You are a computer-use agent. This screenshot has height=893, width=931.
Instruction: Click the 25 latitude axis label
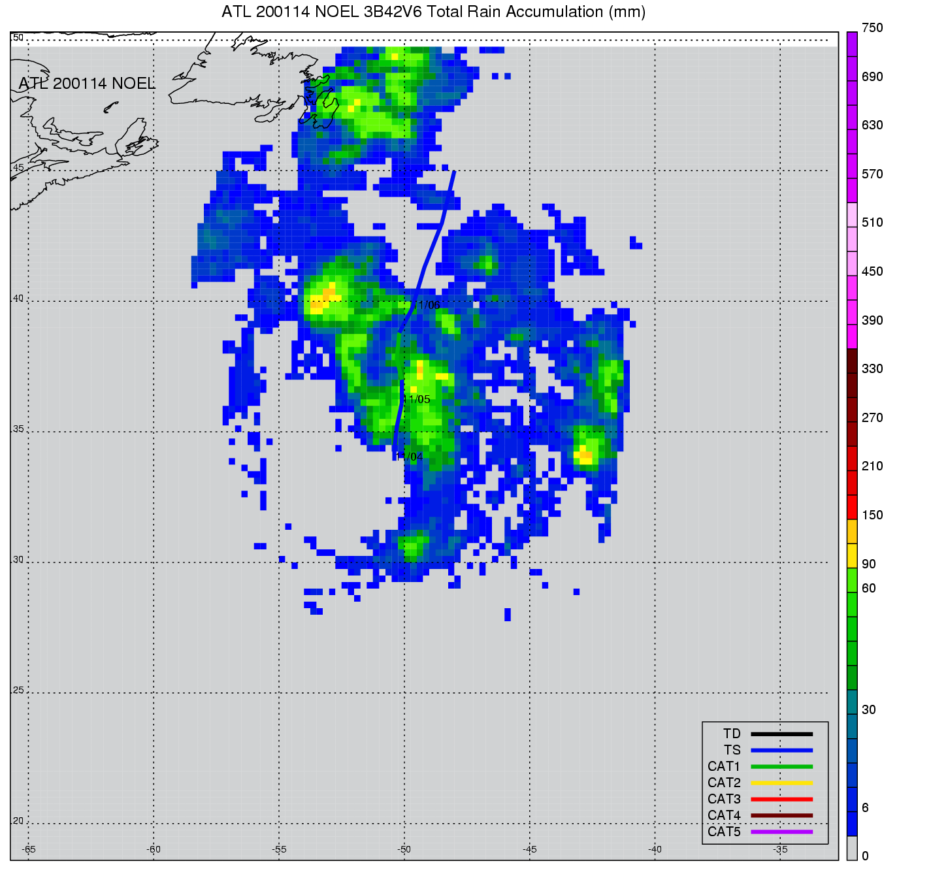pos(18,690)
